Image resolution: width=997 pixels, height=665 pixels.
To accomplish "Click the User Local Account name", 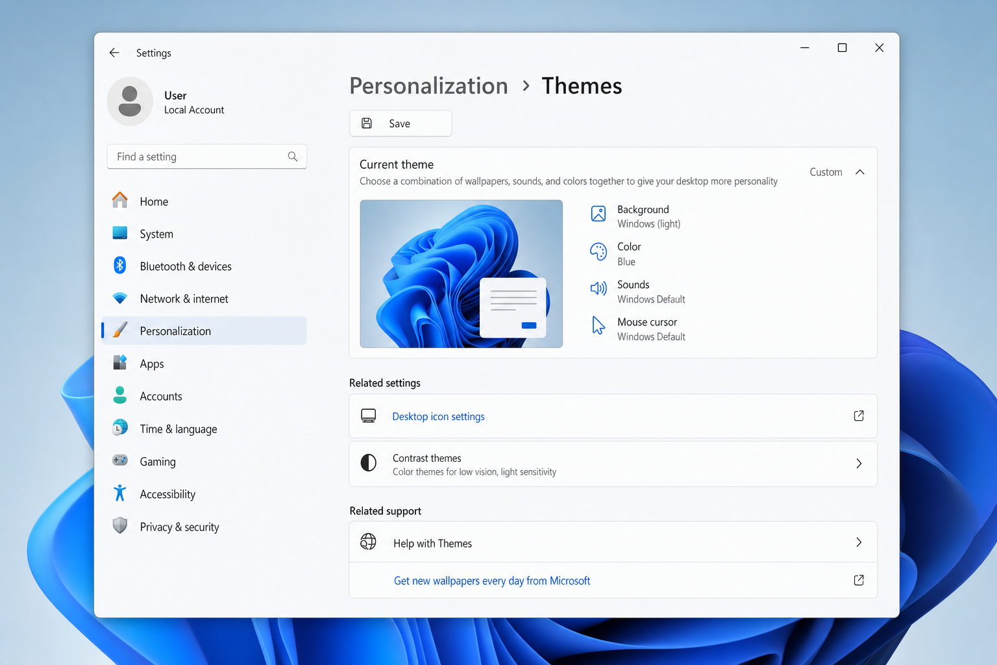I will pos(193,103).
